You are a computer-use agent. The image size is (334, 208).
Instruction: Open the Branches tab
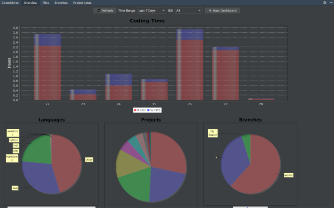[61, 3]
